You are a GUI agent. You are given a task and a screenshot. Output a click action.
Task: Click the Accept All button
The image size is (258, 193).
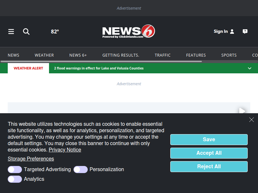209,153
